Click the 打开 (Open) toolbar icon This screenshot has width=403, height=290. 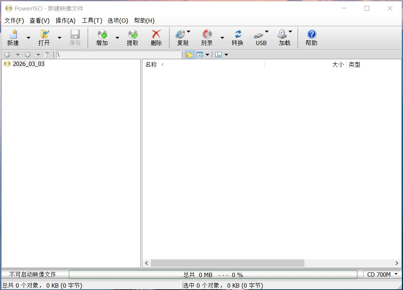tap(44, 38)
